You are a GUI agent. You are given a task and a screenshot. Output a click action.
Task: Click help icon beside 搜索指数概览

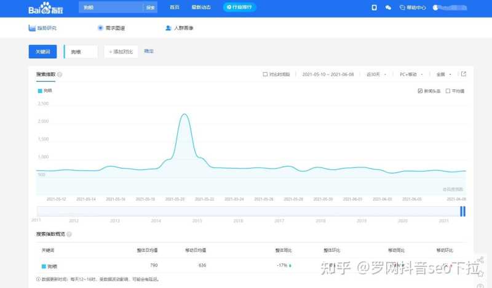69,234
